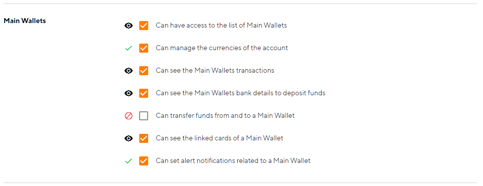The image size is (483, 186).
Task: Click the red prohibited icon beside transfer funds
Action: coord(129,116)
